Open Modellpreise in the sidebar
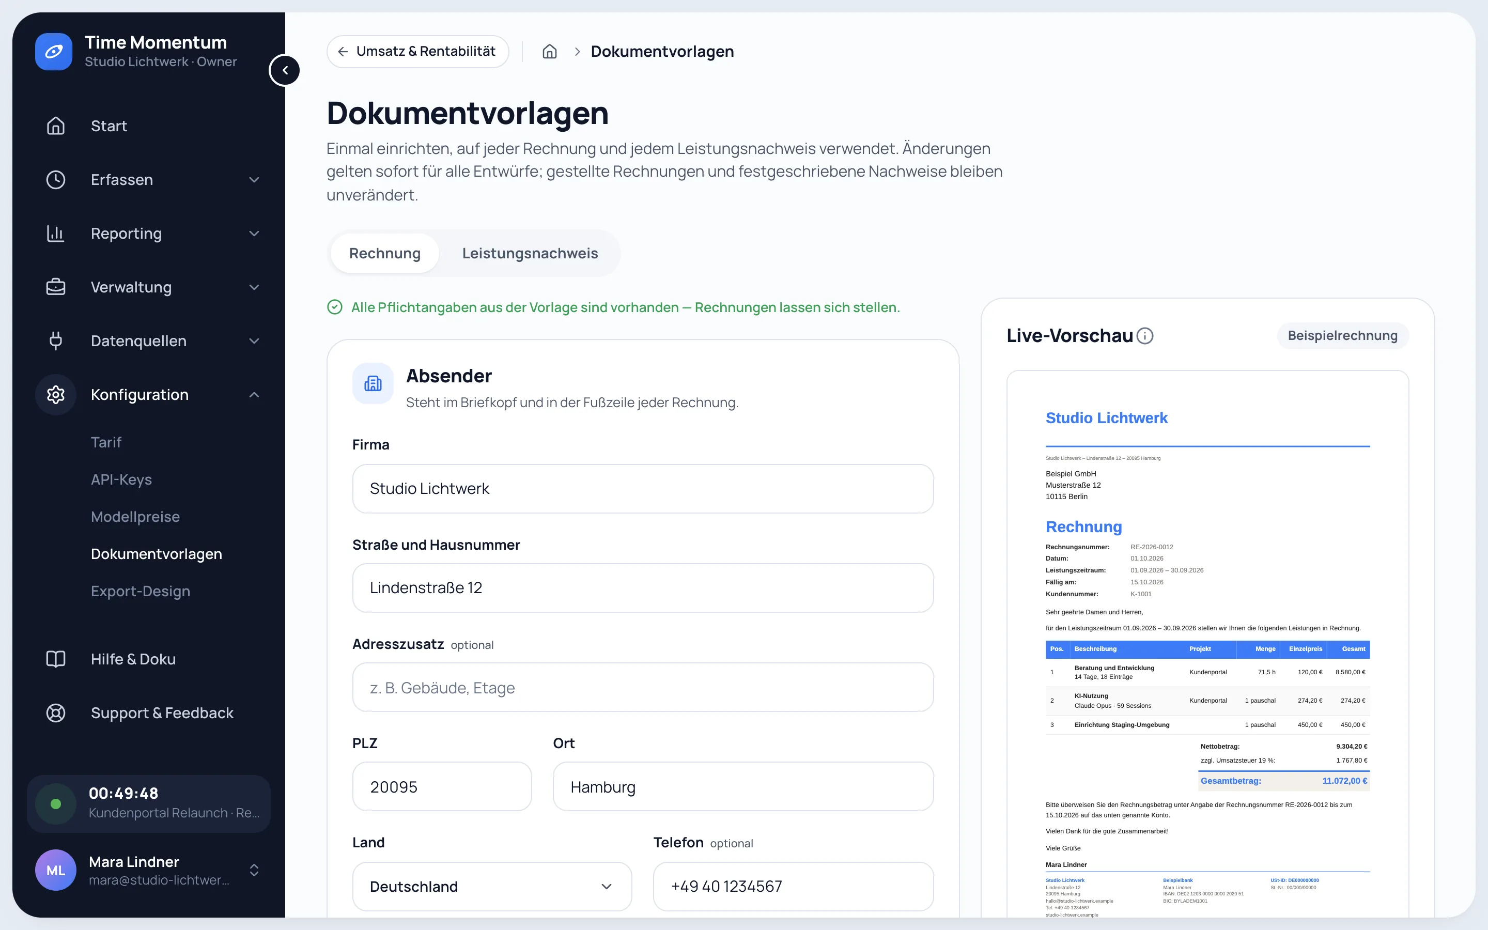The image size is (1488, 930). 135,517
